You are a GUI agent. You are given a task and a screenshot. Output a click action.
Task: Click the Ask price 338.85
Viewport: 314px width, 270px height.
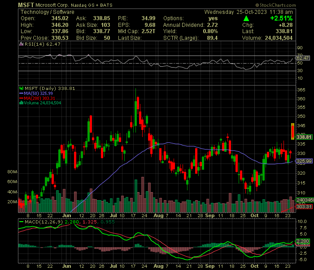click(101, 18)
